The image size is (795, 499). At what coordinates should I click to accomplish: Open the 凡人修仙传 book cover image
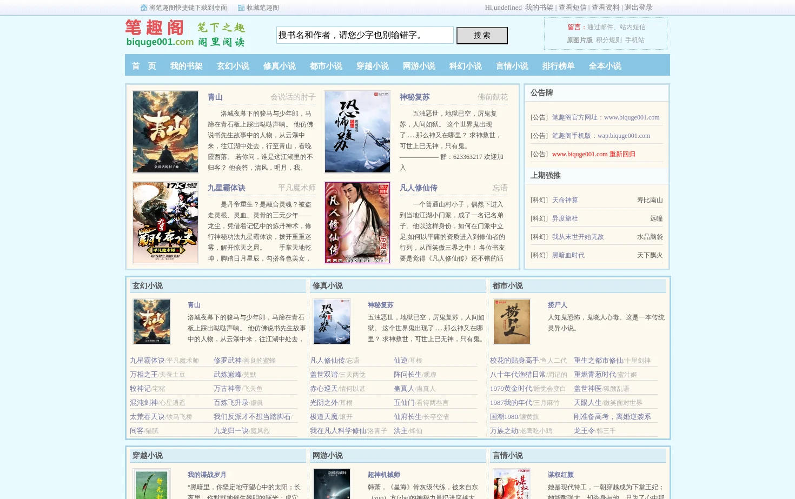tap(357, 223)
